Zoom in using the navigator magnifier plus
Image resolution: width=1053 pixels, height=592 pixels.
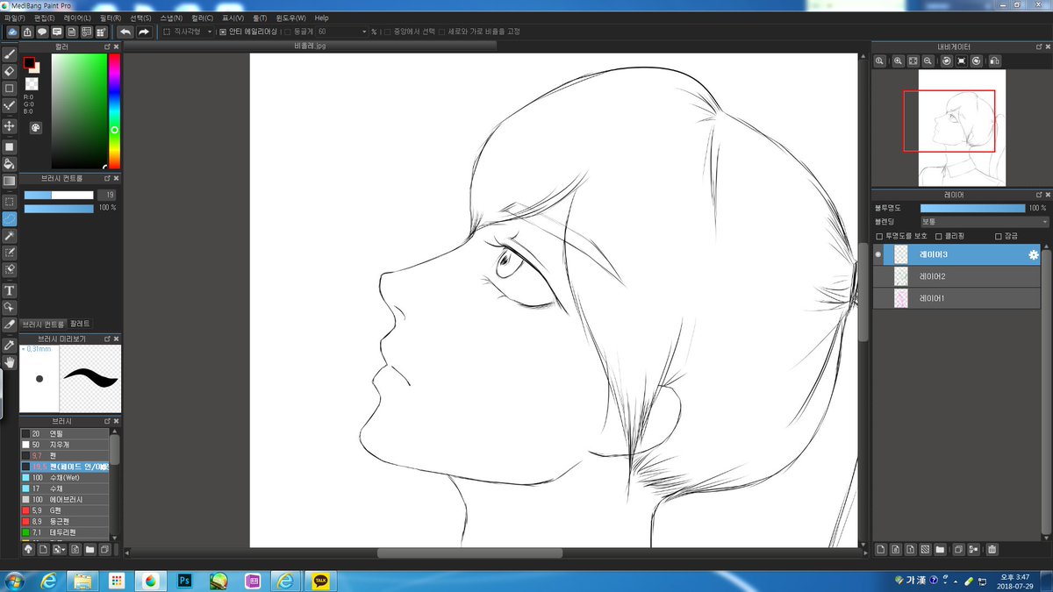[898, 61]
